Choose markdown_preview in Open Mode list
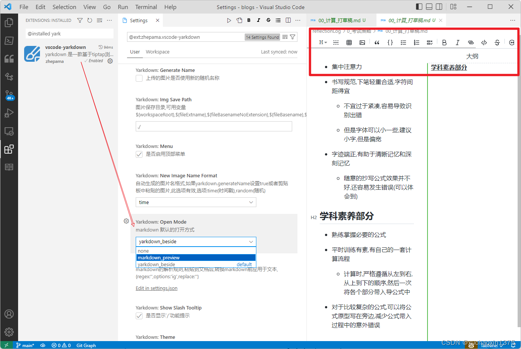The image size is (521, 349). coord(196,258)
